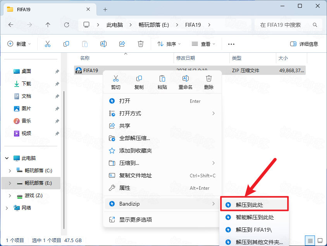This screenshot has width=327, height=246.
Task: Expand the 畅玩部落 (C:) drive node
Action: click(x=10, y=171)
